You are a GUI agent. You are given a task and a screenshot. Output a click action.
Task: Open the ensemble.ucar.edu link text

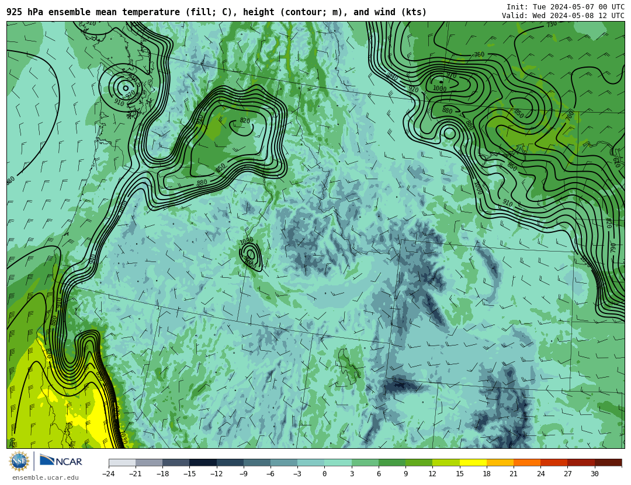pyautogui.click(x=46, y=478)
